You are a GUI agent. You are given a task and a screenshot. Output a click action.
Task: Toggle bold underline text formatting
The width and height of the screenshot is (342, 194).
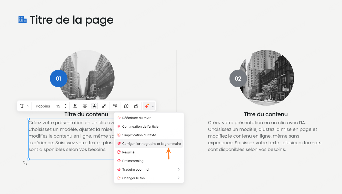pyautogui.click(x=75, y=106)
